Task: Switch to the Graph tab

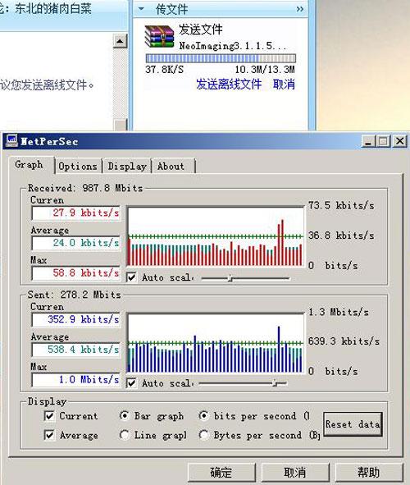Action: [29, 165]
